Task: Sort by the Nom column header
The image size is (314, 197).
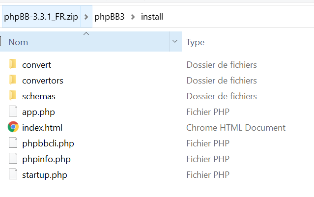Action: pyautogui.click(x=85, y=41)
